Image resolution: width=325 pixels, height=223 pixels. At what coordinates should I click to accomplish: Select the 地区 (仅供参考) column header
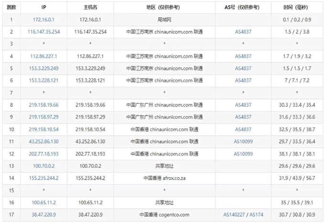[x=165, y=8]
